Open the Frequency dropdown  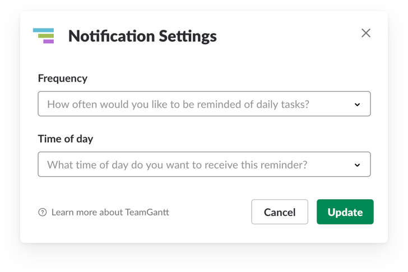(x=204, y=104)
